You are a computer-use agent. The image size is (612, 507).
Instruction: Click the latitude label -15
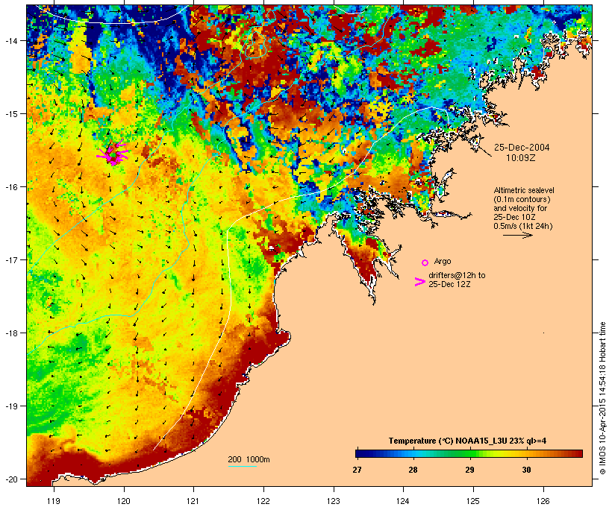(x=10, y=114)
